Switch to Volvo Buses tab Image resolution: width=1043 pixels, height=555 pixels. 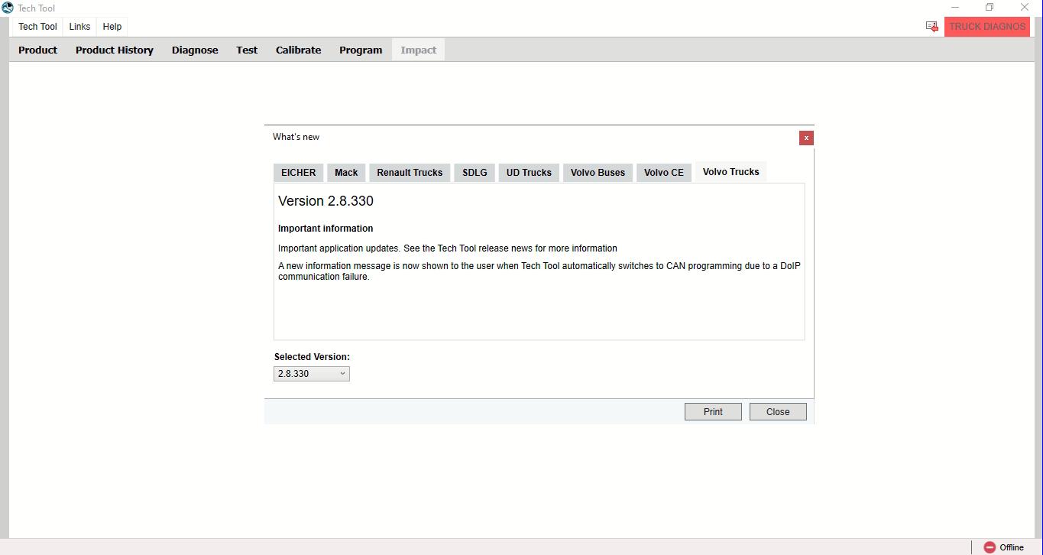pyautogui.click(x=598, y=173)
